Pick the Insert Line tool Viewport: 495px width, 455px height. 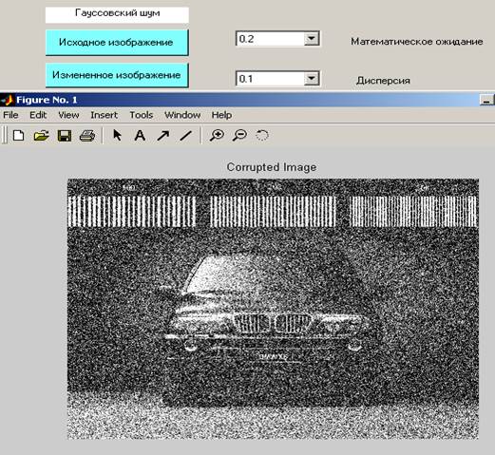point(185,136)
